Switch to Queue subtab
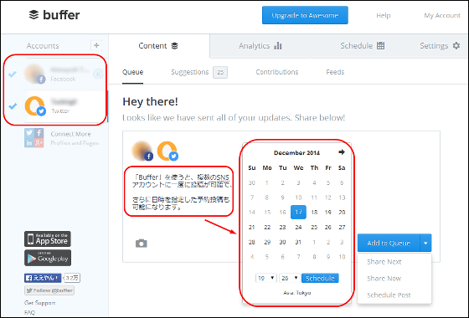 (x=133, y=72)
